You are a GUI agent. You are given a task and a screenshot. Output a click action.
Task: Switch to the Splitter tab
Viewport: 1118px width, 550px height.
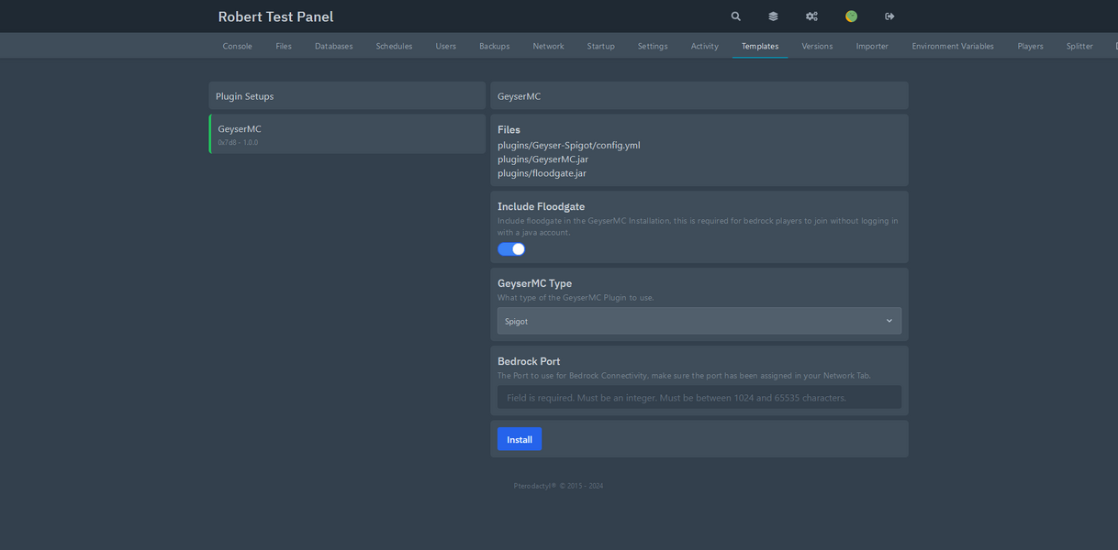pyautogui.click(x=1079, y=45)
